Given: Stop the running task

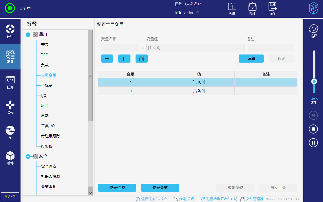Looking at the screenshot, I should (x=313, y=129).
